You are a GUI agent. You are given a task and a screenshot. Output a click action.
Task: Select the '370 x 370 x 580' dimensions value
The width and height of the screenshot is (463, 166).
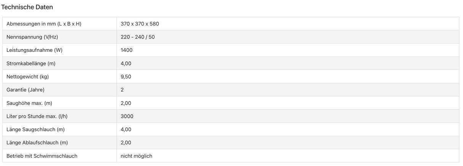pyautogui.click(x=140, y=24)
